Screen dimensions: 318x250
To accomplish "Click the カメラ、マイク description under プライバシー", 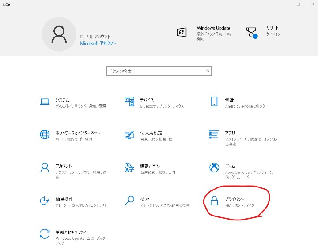I will pyautogui.click(x=239, y=205).
